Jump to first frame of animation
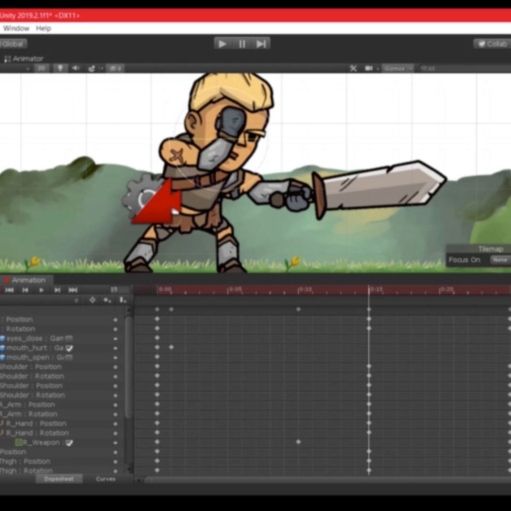Image resolution: width=511 pixels, height=511 pixels. (9, 290)
